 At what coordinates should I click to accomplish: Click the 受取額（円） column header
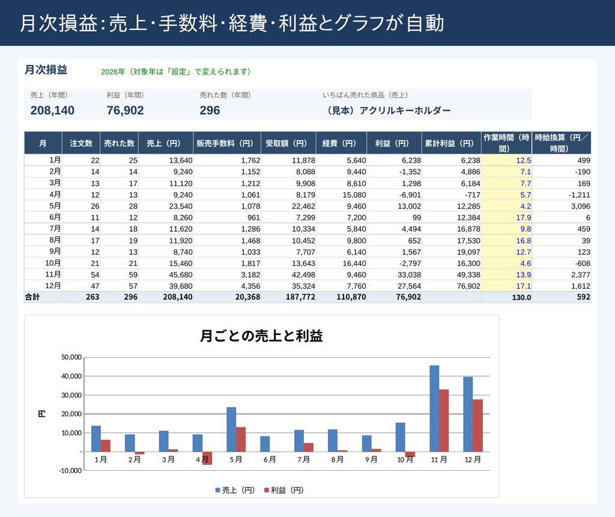(288, 143)
